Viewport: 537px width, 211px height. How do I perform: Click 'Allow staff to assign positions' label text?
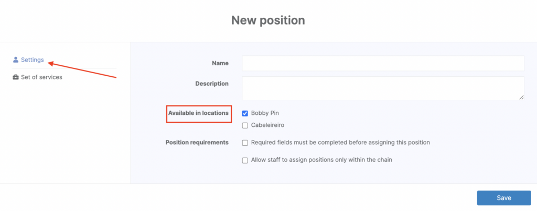point(321,160)
